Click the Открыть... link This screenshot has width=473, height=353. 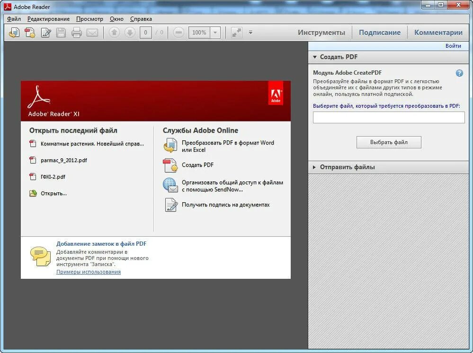(x=54, y=193)
